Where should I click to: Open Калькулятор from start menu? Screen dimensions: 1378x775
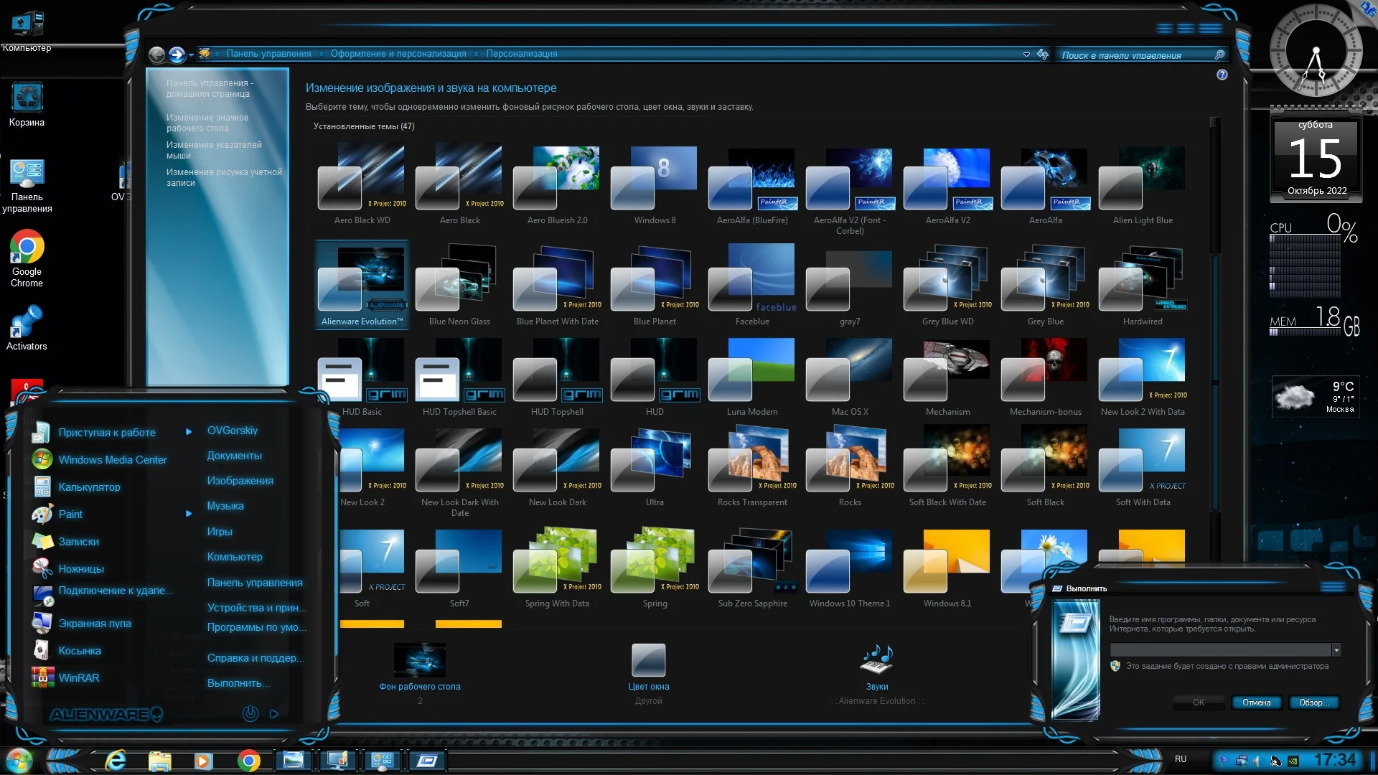pos(89,487)
